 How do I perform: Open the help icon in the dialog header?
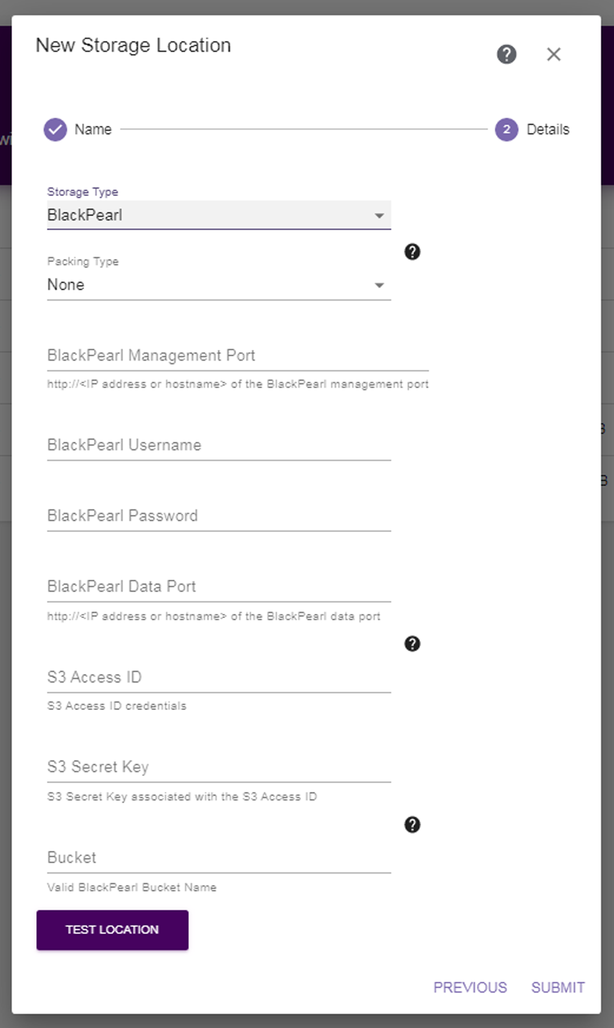tap(506, 54)
